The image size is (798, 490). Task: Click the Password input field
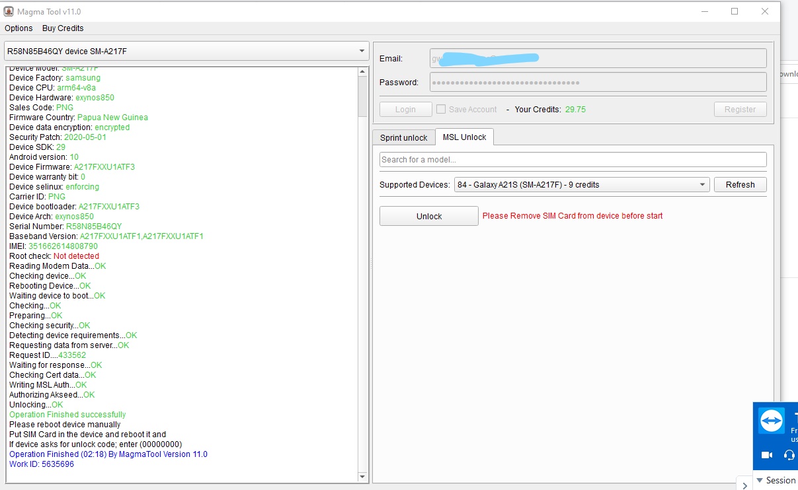[598, 83]
